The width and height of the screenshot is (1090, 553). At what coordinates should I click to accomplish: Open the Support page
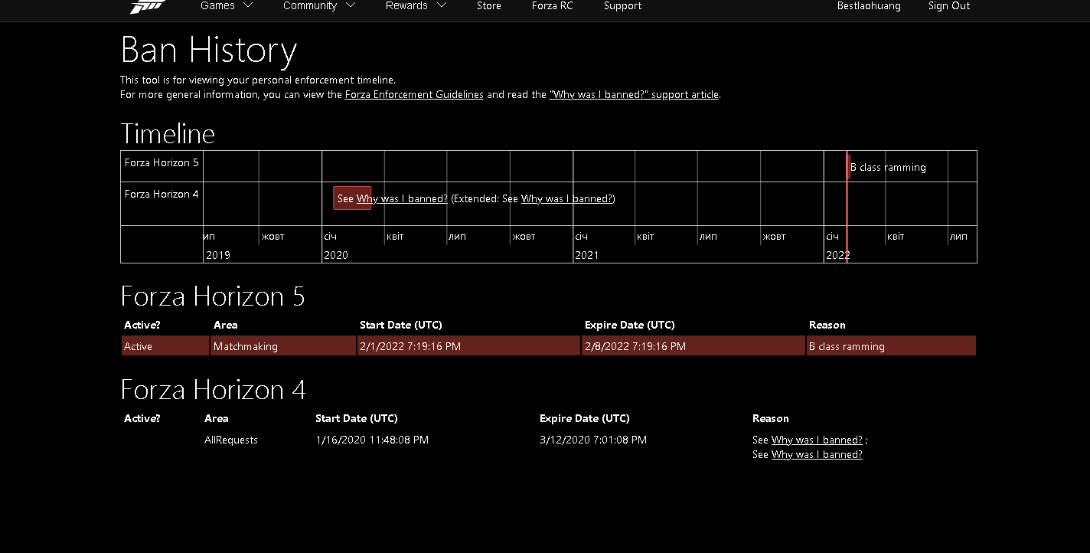tap(622, 6)
